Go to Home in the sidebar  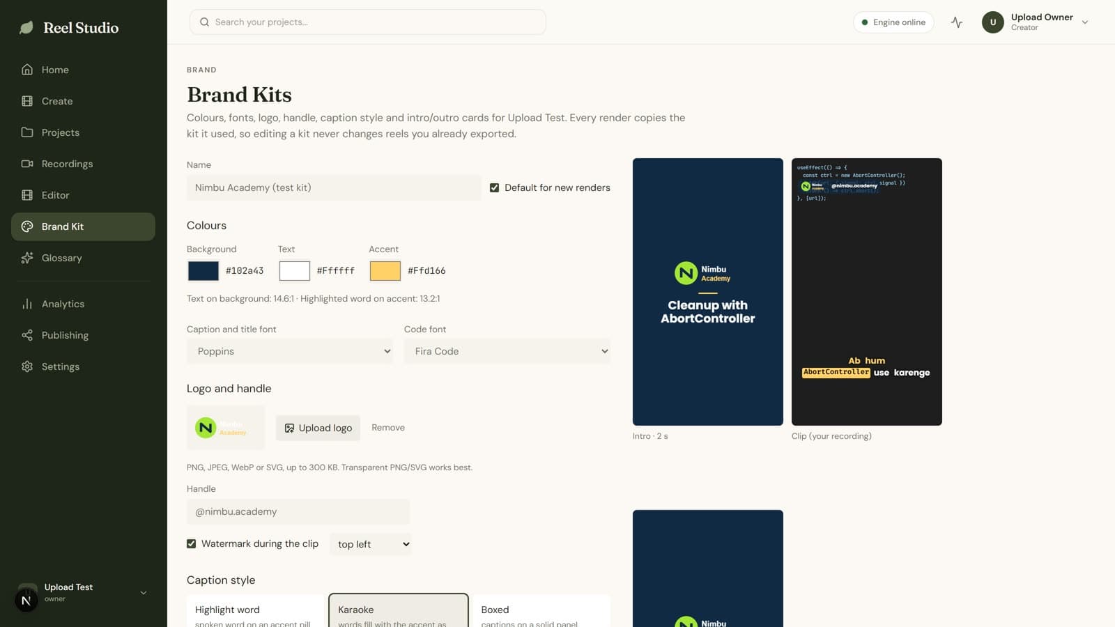[x=83, y=70]
